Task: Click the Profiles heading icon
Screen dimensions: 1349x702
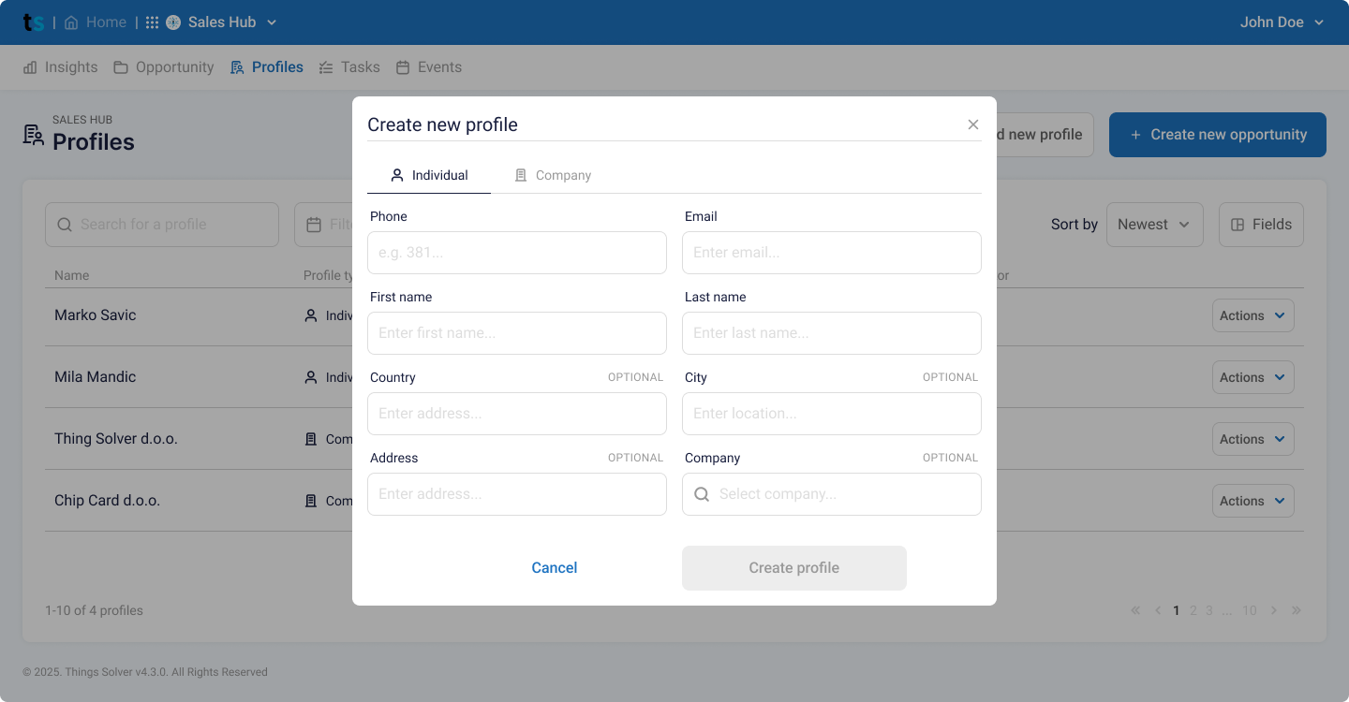Action: (34, 135)
